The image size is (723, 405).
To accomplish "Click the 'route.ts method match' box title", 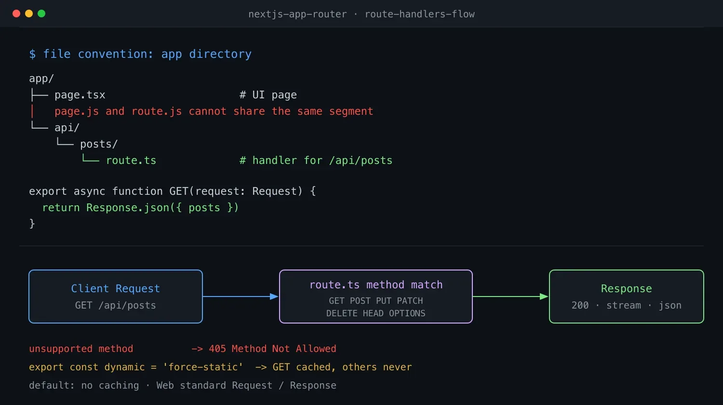I will point(376,284).
